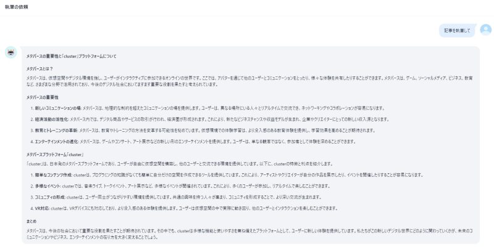Click the intro paragraph under メタバースとは？

tap(247, 83)
